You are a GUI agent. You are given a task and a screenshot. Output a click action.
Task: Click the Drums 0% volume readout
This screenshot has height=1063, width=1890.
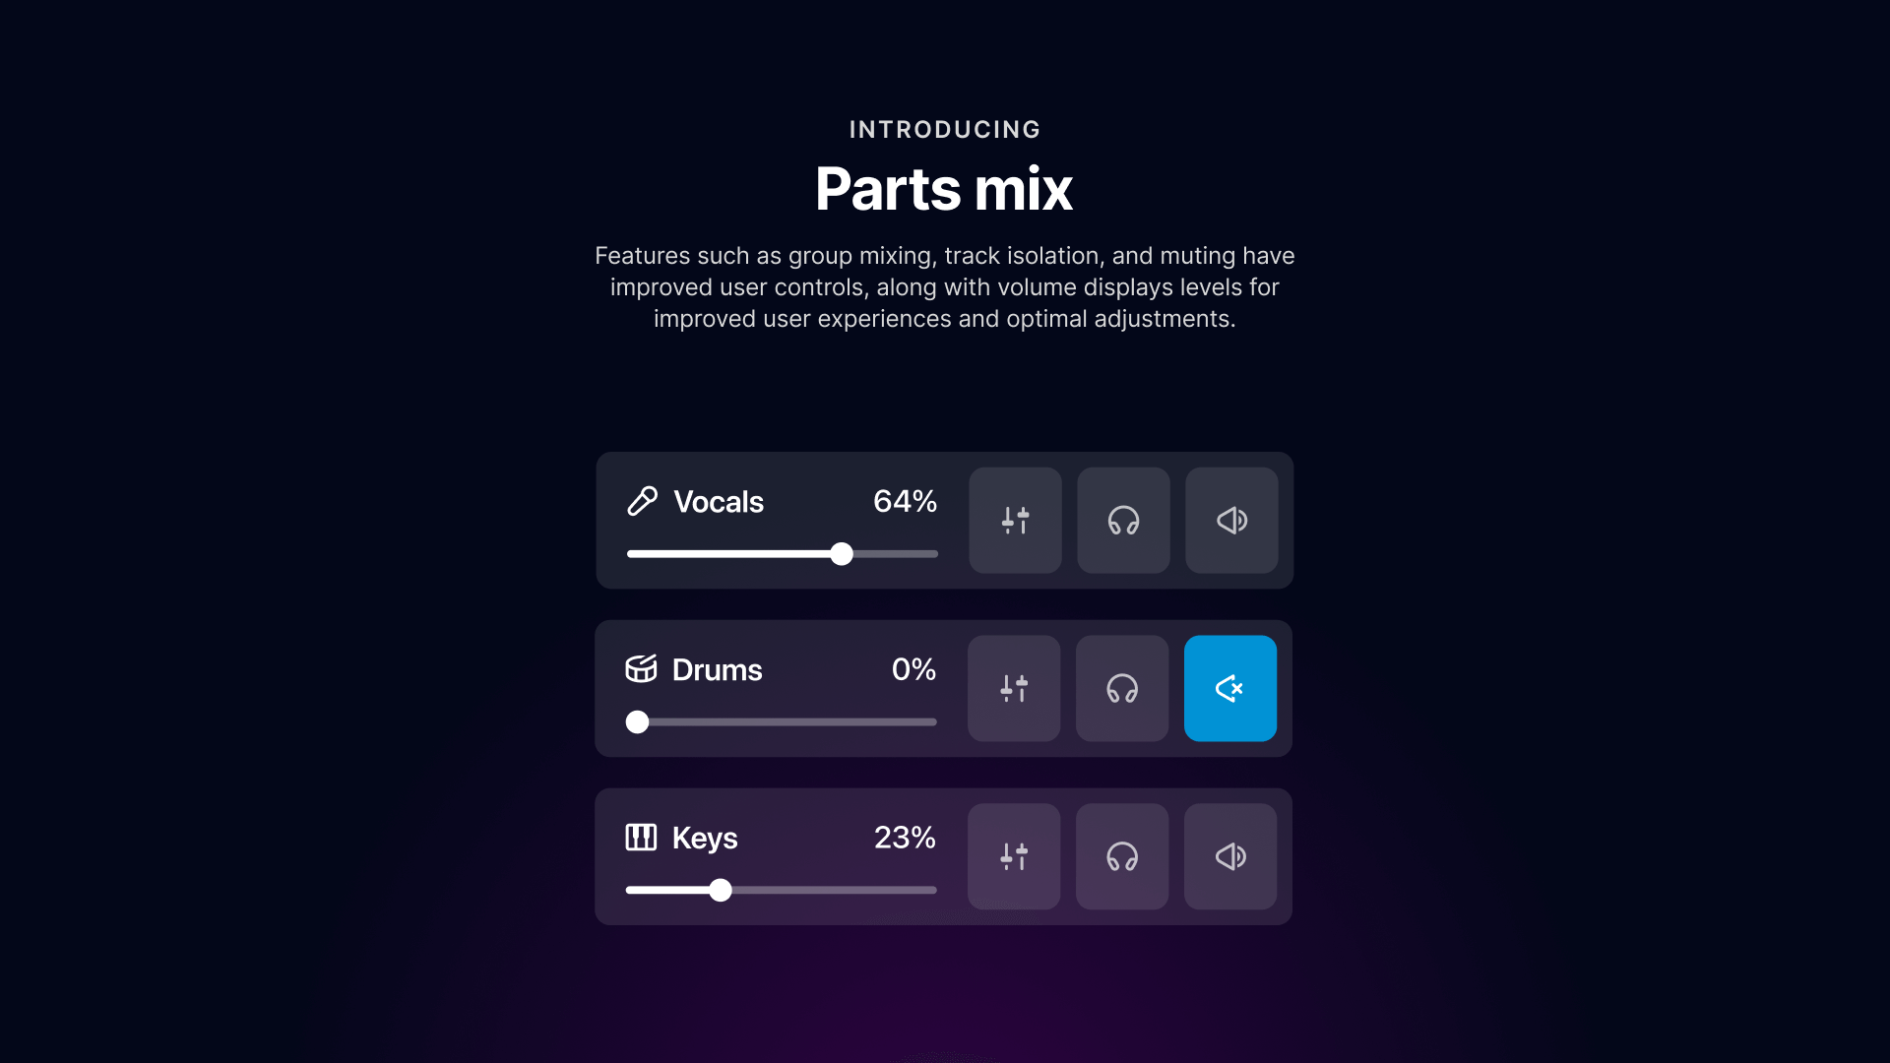click(913, 669)
